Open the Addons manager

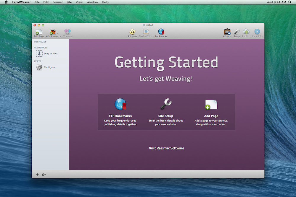click(x=227, y=32)
